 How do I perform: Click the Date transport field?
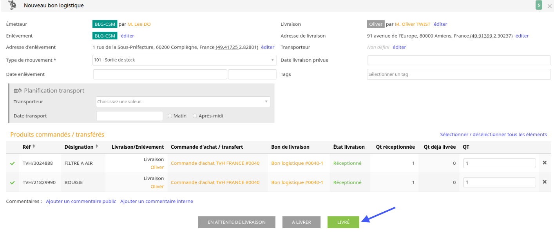click(x=130, y=116)
